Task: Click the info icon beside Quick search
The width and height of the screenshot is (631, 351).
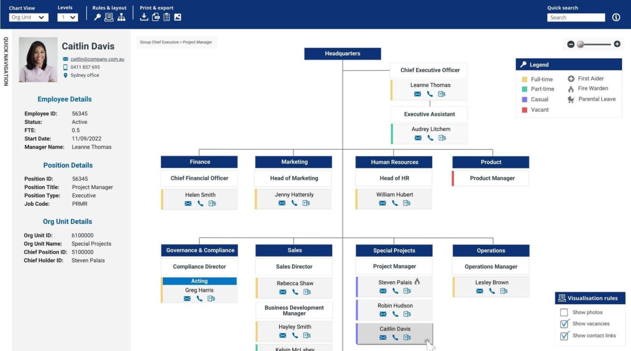Action: (x=616, y=17)
